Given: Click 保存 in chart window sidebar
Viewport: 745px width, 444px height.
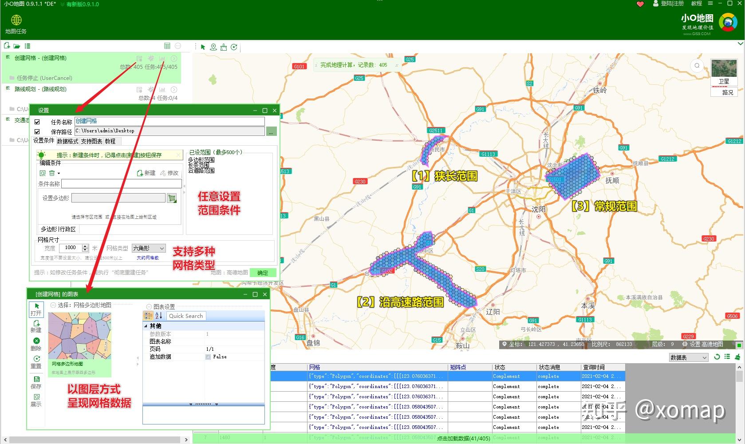Looking at the screenshot, I should tap(36, 382).
